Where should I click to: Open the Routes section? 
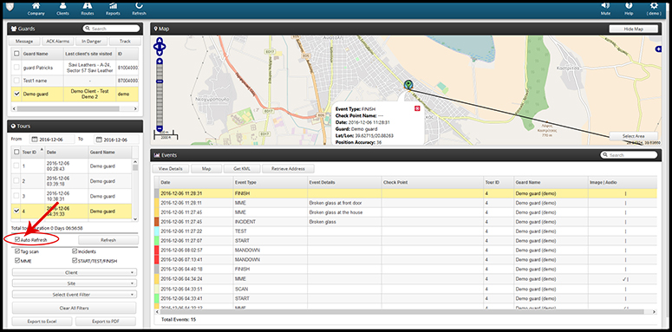click(88, 8)
